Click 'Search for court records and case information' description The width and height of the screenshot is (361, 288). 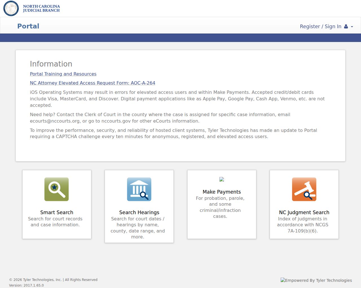point(55,222)
